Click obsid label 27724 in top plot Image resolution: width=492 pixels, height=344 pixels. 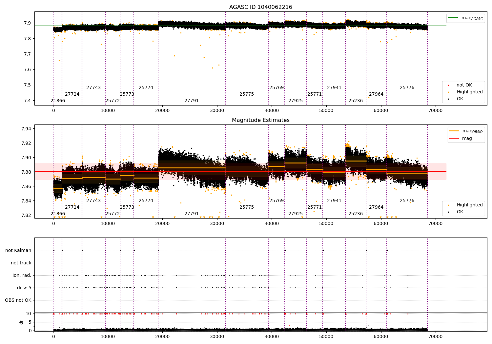point(72,94)
